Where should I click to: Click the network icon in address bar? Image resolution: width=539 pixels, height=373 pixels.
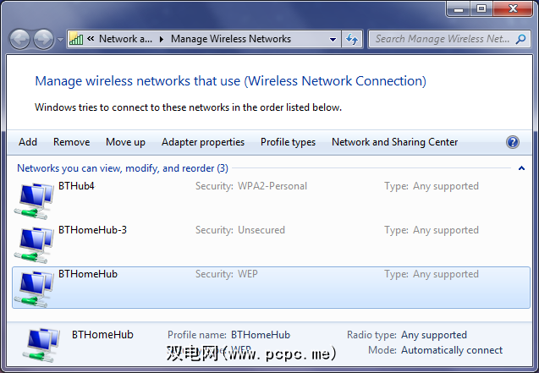(76, 39)
